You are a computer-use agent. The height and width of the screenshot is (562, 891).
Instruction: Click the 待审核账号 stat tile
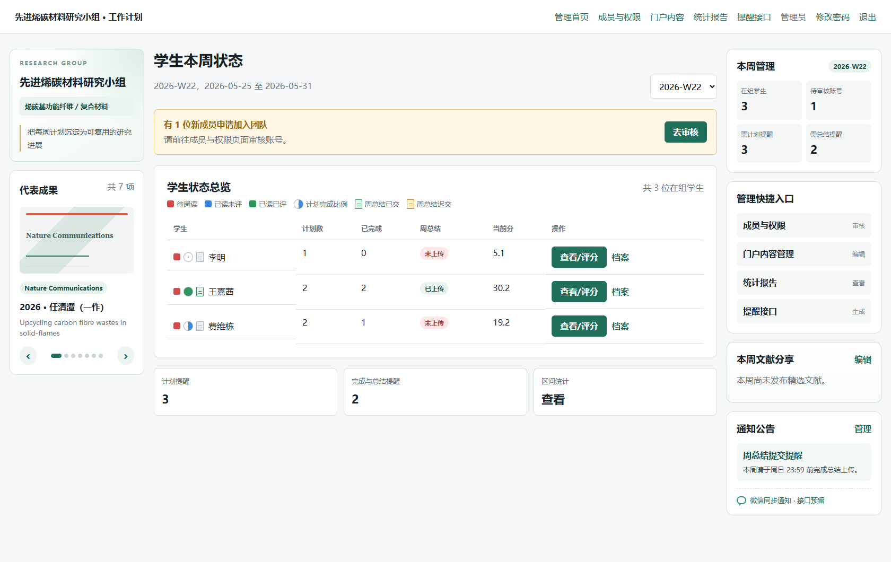pos(838,100)
